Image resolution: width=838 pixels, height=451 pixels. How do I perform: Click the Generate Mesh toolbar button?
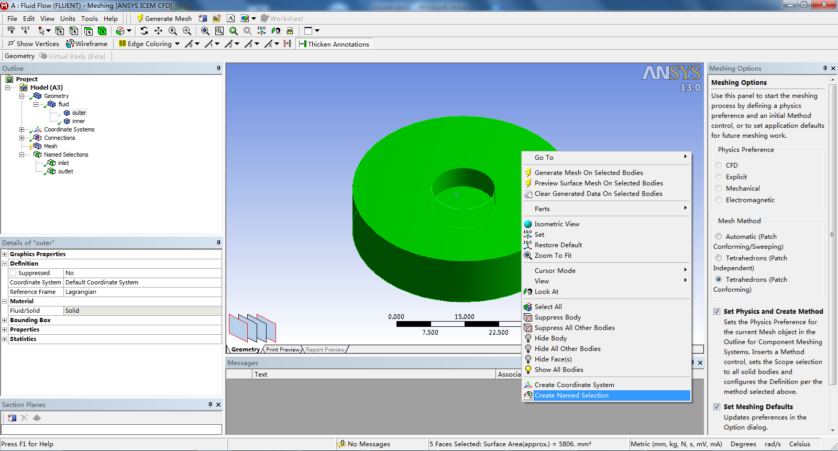tap(164, 18)
